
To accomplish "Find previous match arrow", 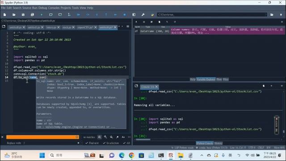I will point(105,137).
